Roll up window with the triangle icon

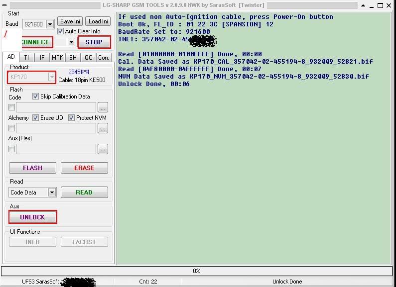click(x=363, y=5)
